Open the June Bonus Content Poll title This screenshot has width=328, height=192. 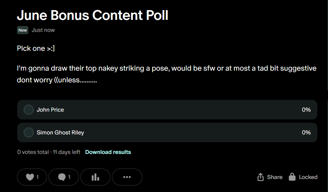click(x=93, y=15)
